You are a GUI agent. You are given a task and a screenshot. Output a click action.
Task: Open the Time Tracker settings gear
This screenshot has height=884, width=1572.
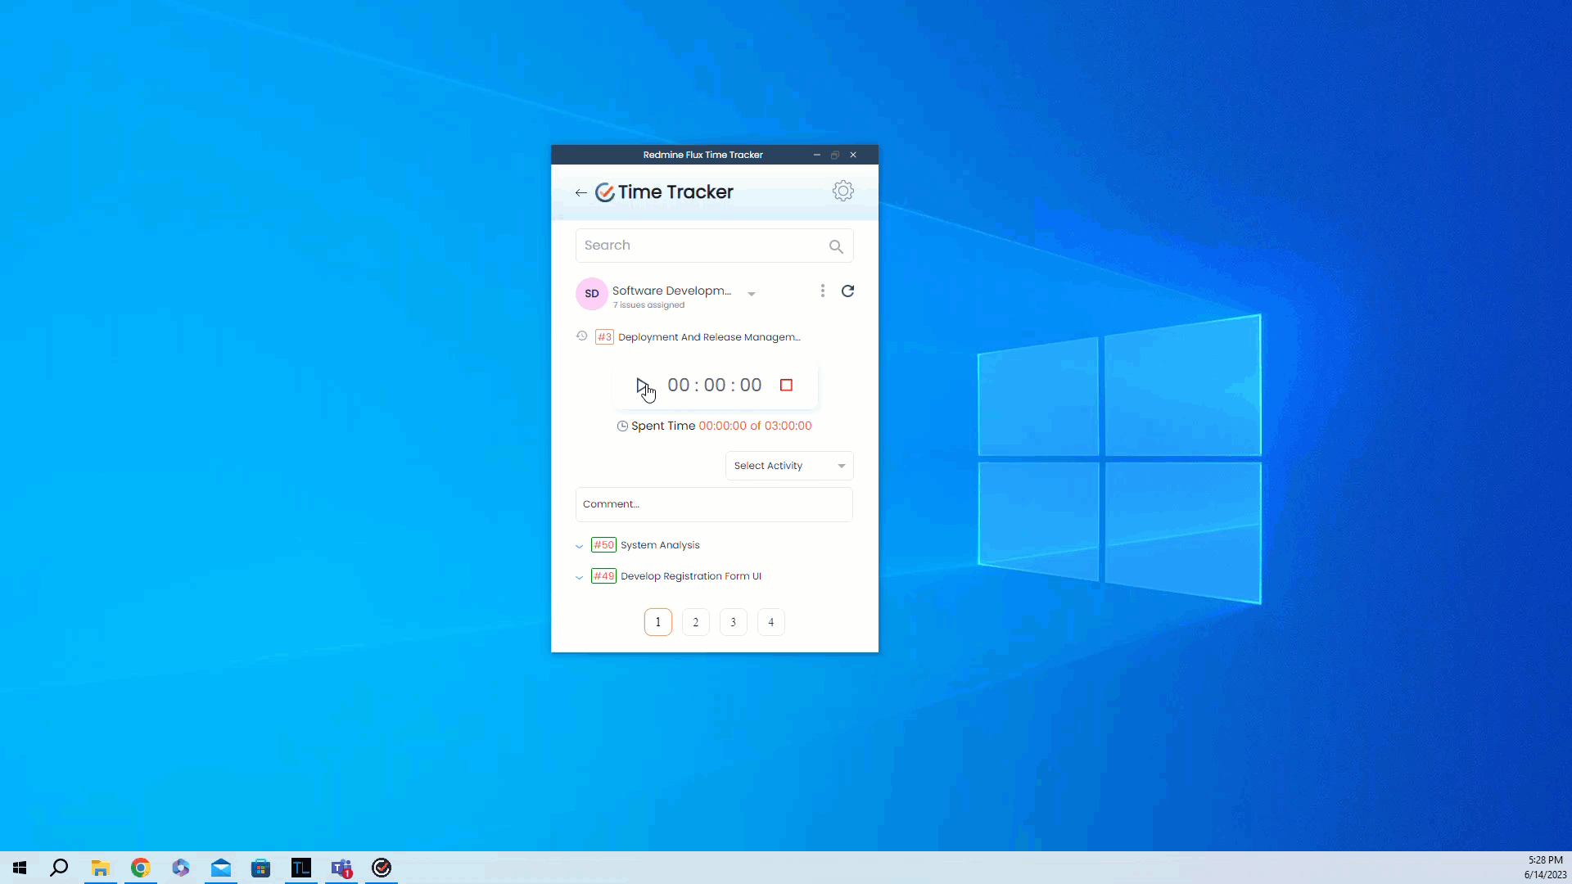pyautogui.click(x=842, y=191)
